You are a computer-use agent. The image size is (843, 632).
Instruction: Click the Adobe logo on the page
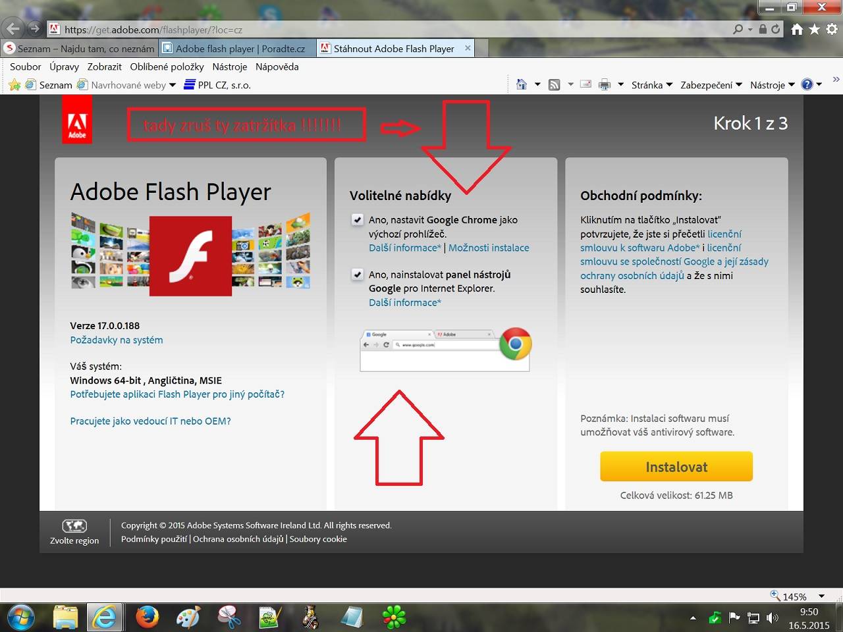pos(77,119)
